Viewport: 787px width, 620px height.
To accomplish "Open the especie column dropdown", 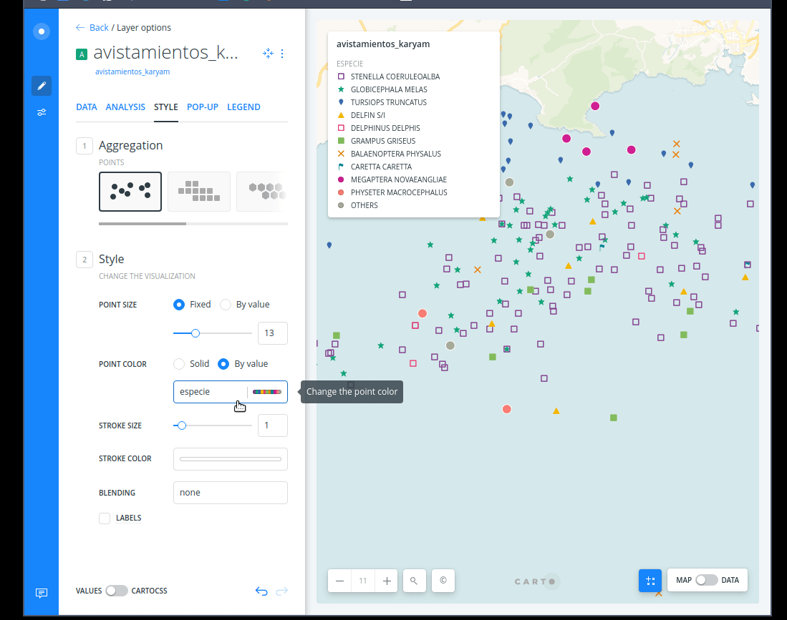I will click(x=211, y=392).
